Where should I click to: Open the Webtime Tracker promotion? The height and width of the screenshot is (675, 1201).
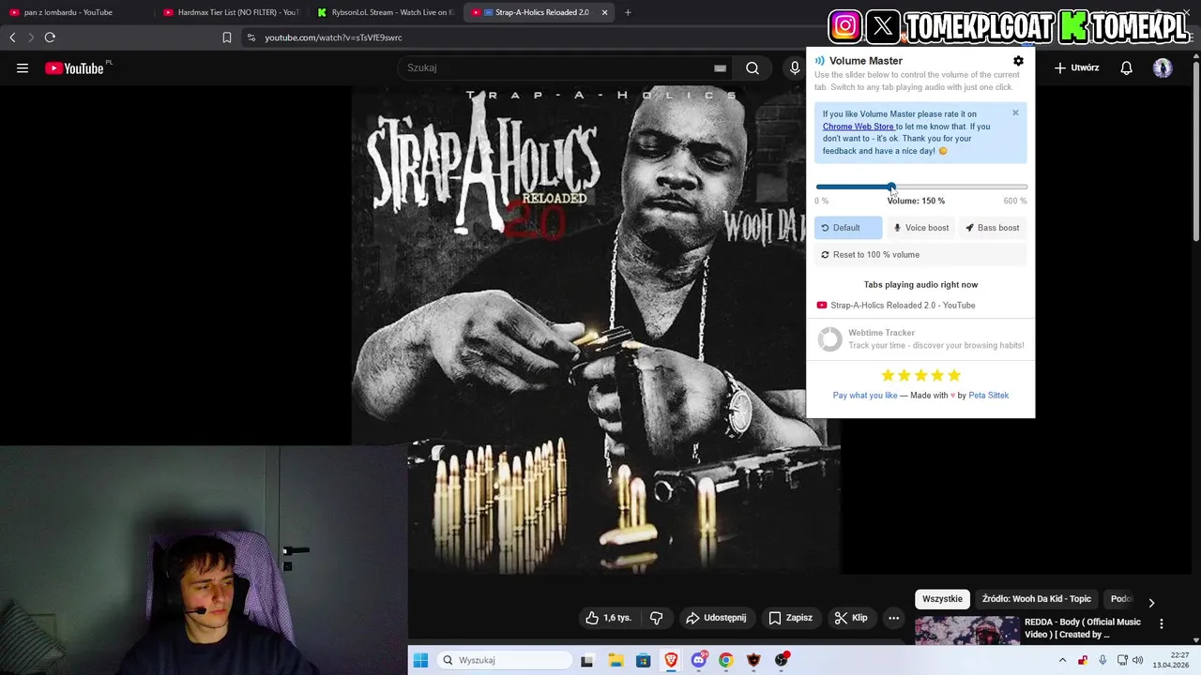pyautogui.click(x=920, y=338)
